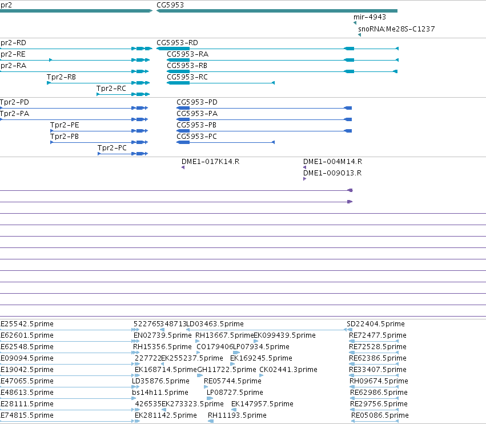Pick the EK281142.5prime EST label
The height and width of the screenshot is (424, 486).
[x=166, y=415]
